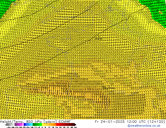Image resolution: width=166 pixels, height=128 pixels.
Task: Click the 'hPa' unit label
Action: [38, 122]
